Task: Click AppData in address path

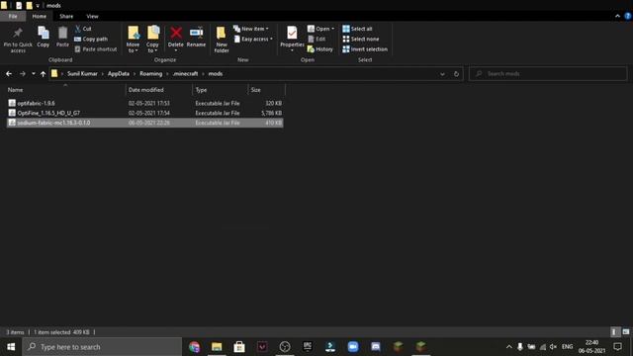Action: click(119, 74)
